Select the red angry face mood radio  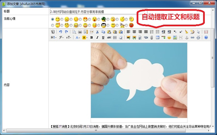click(x=126, y=25)
